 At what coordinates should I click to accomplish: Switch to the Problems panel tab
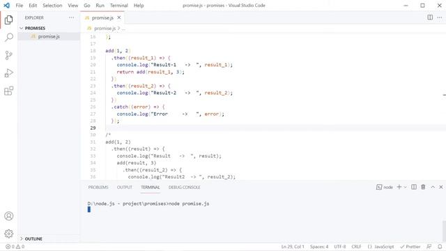[x=98, y=188]
